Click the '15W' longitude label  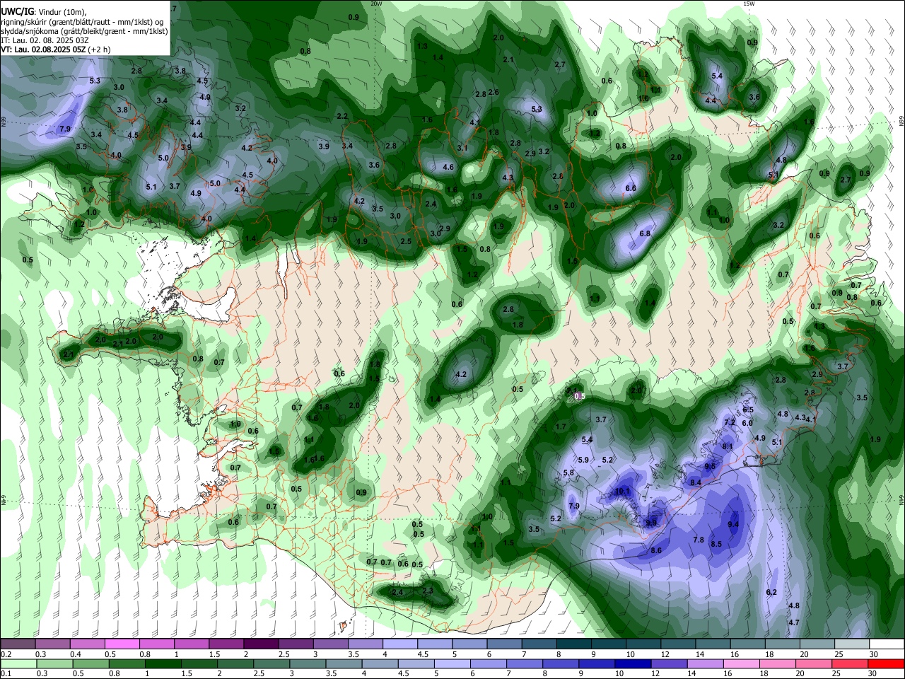749,4
